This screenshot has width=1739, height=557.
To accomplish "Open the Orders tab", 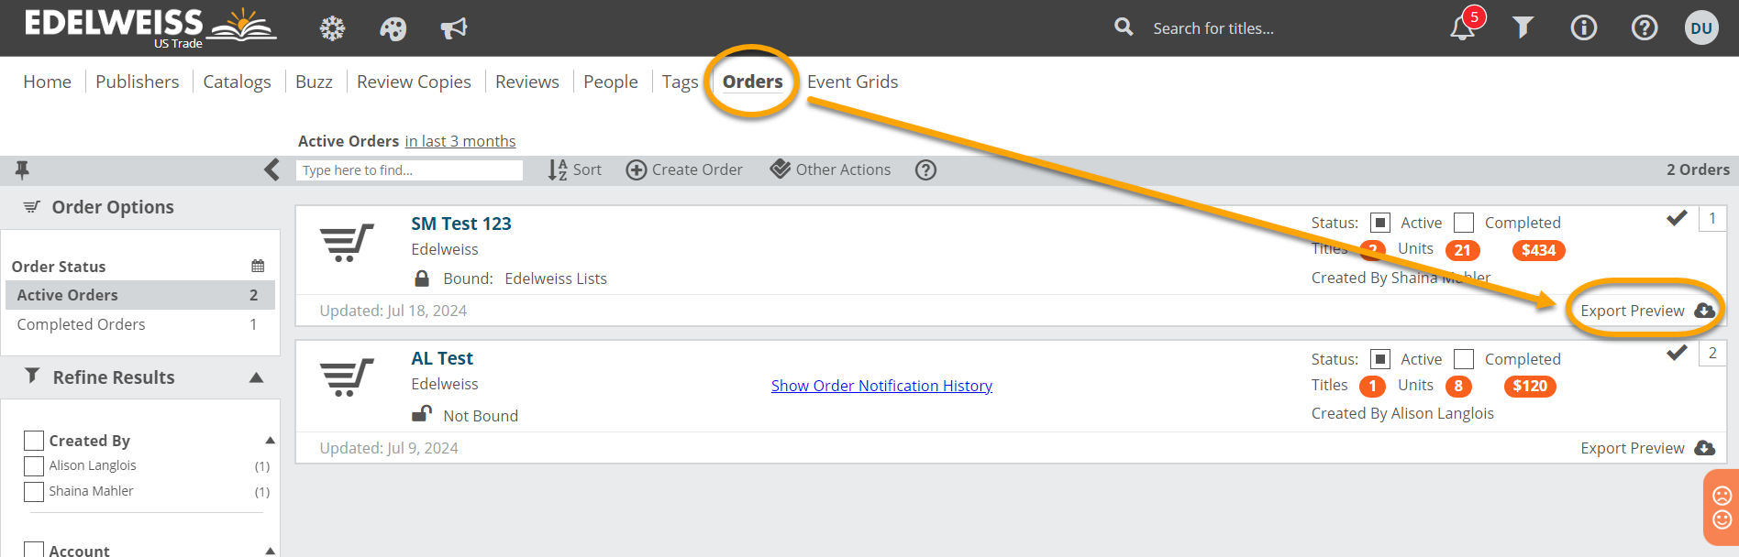I will pos(752,82).
